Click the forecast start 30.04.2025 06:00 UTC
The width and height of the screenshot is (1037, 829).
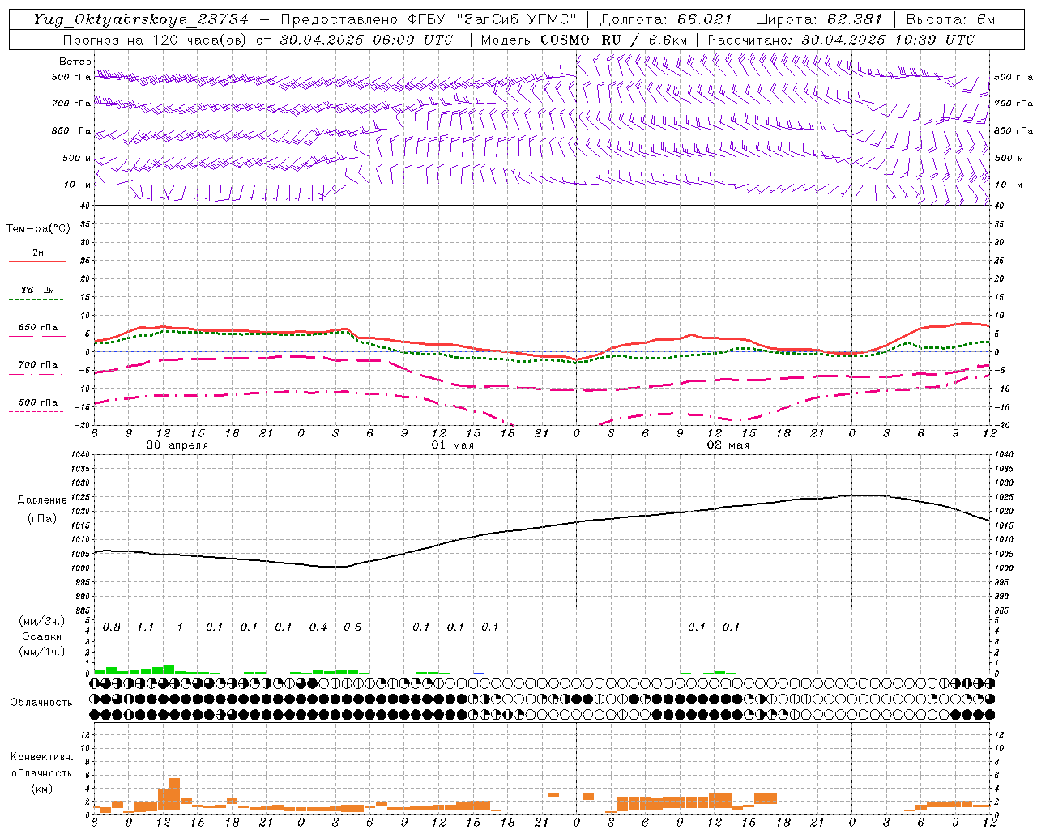(x=365, y=40)
